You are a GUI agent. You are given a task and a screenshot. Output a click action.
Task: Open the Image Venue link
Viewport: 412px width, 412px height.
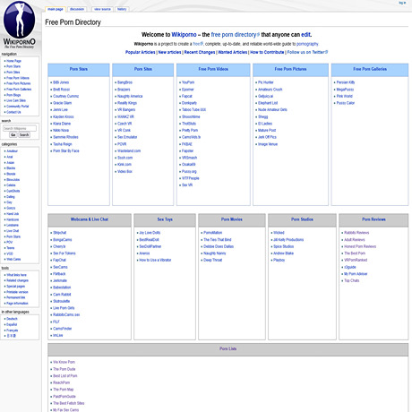tap(268, 144)
